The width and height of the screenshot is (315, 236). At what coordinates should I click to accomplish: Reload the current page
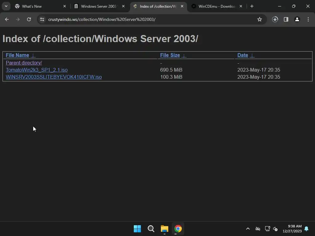pyautogui.click(x=29, y=19)
